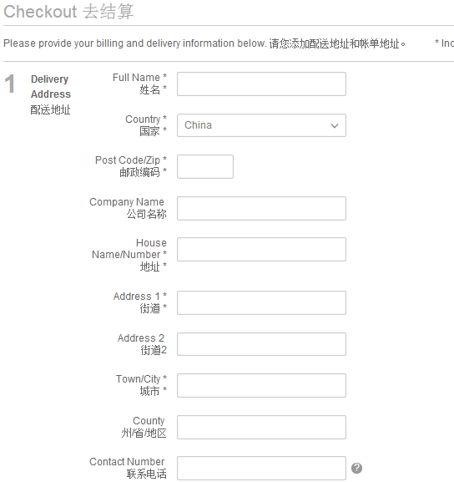Click the Country dropdown chevron arrow
Image resolution: width=454 pixels, height=482 pixels.
[x=335, y=126]
